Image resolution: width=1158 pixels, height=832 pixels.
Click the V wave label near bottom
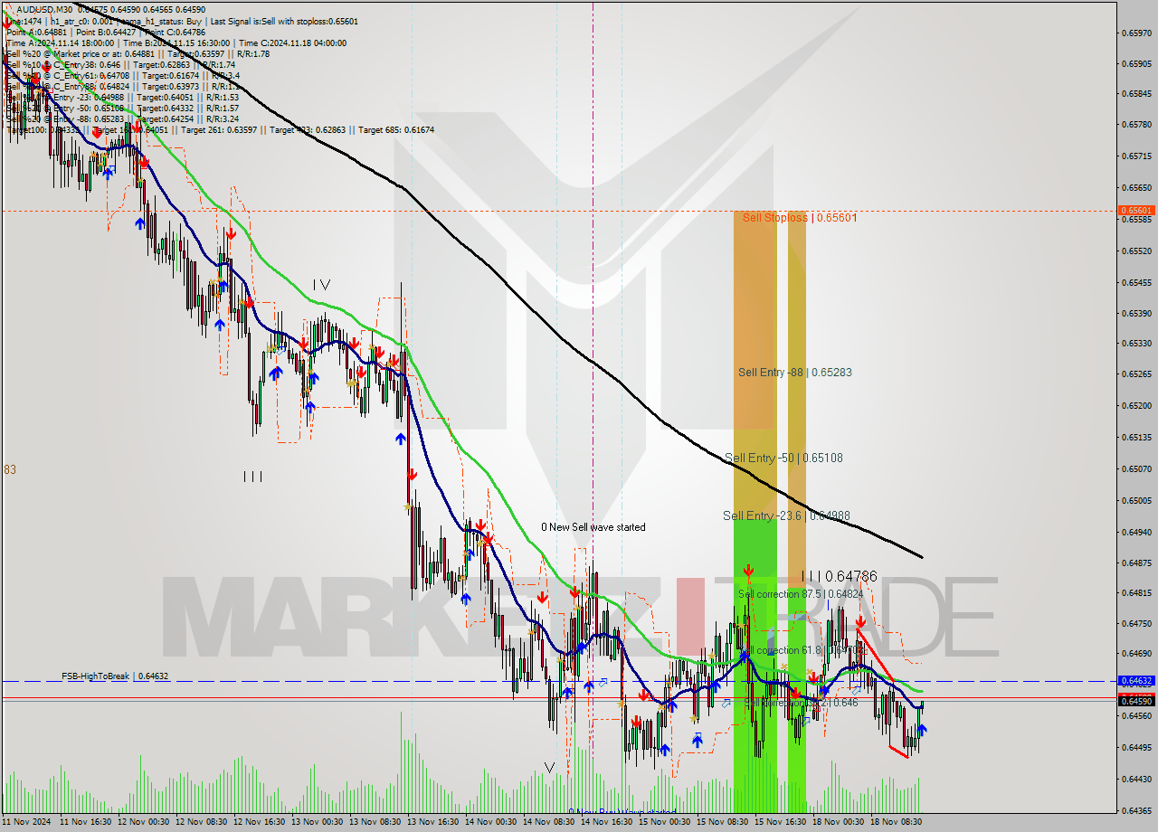point(549,768)
